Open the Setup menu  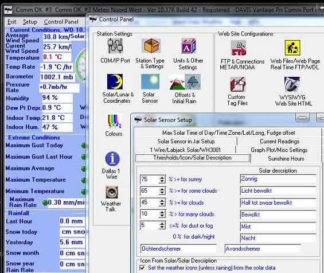pos(30,22)
